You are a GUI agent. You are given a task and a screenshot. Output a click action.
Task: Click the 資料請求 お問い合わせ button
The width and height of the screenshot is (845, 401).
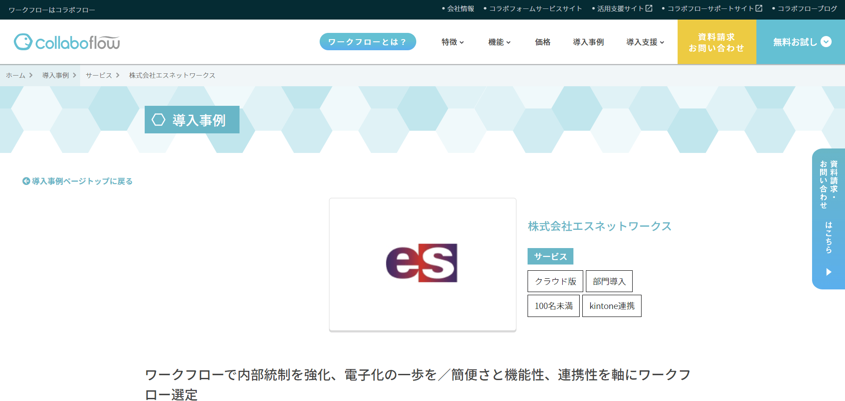717,42
